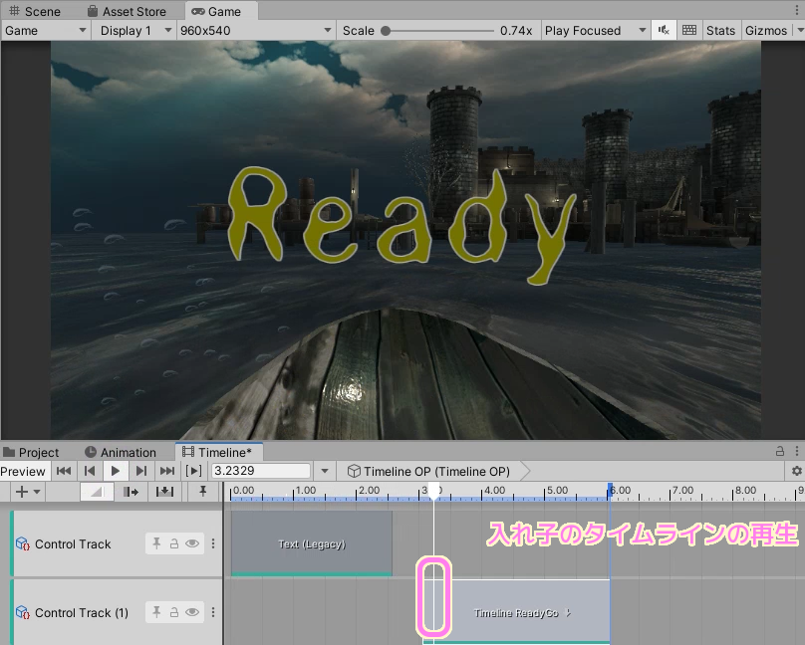805x645 pixels.
Task: Lock Control Track (1) with the padlock toggle
Action: point(173,612)
